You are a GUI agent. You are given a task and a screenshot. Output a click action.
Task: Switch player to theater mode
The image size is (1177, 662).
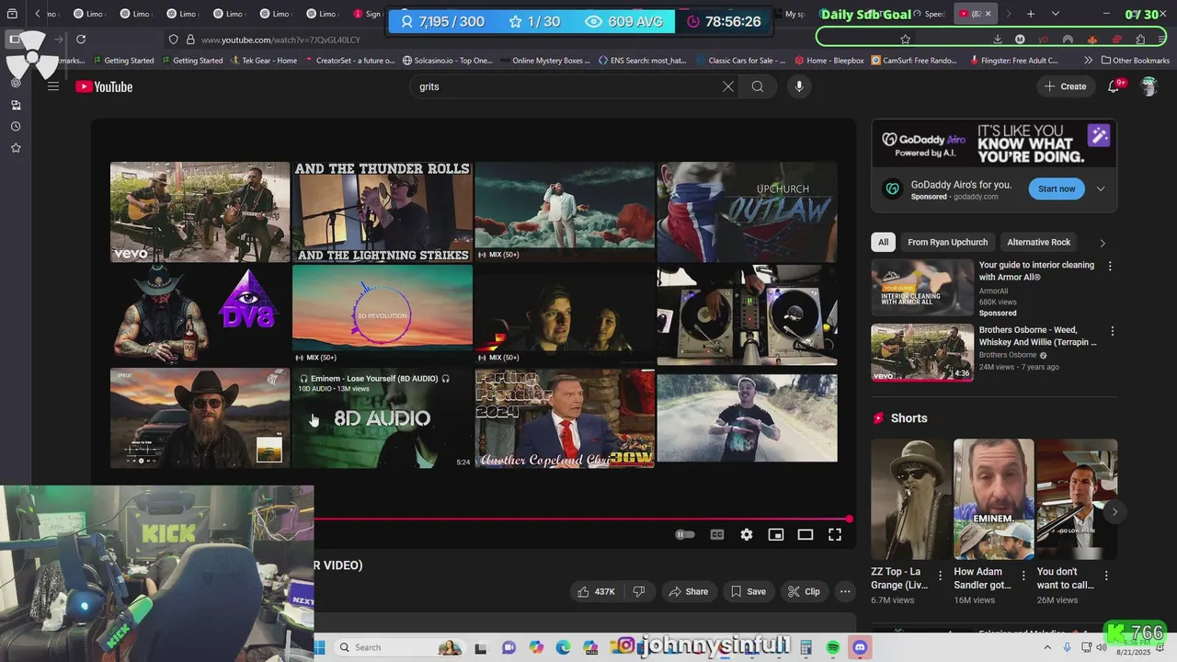(806, 534)
